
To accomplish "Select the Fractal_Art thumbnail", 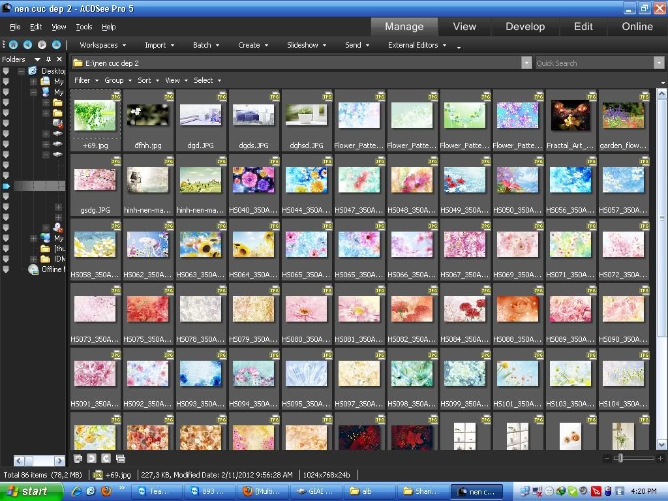I will tap(570, 120).
